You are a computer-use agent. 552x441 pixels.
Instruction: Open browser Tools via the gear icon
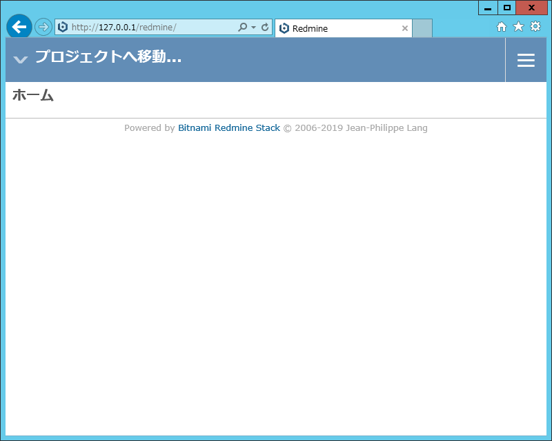pyautogui.click(x=535, y=26)
